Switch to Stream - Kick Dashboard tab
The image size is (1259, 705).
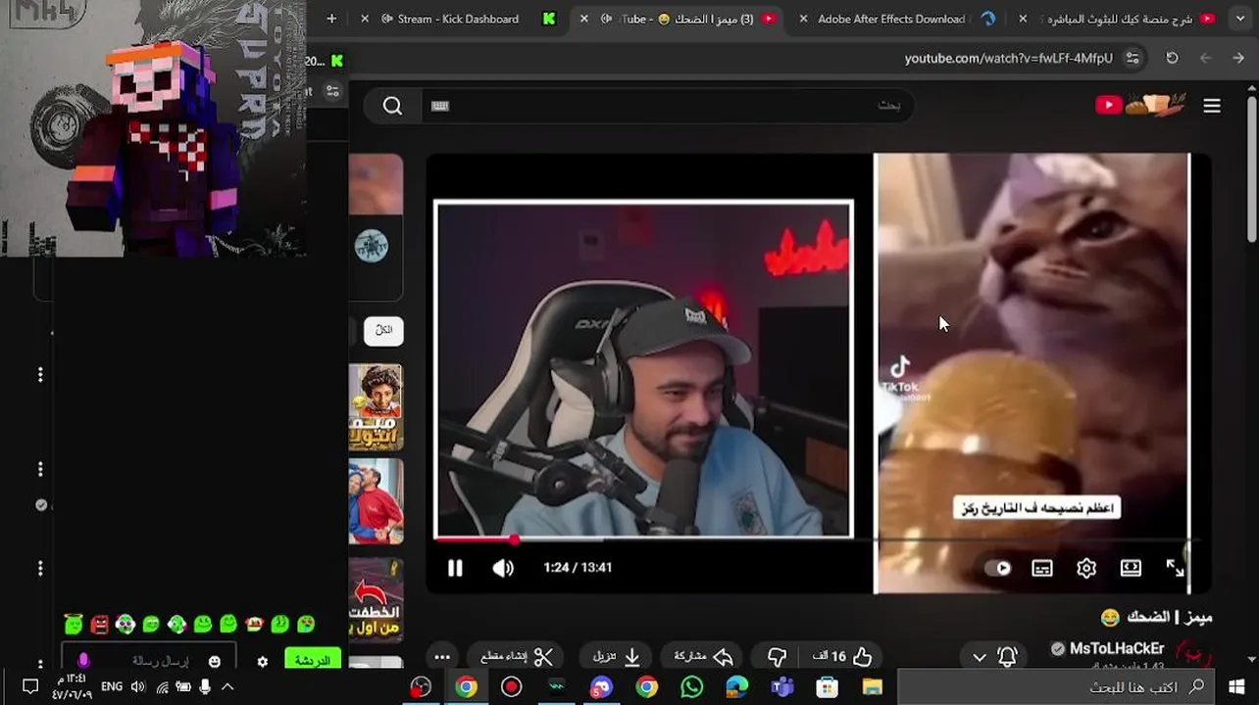click(458, 19)
